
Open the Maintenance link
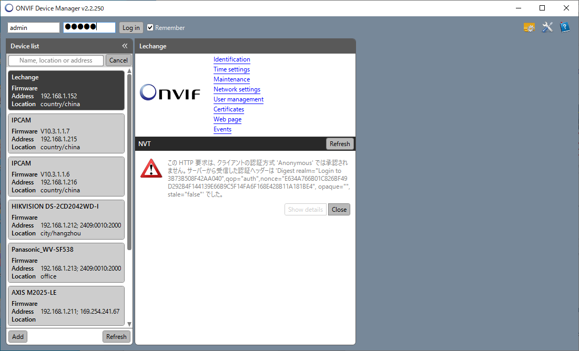[231, 79]
